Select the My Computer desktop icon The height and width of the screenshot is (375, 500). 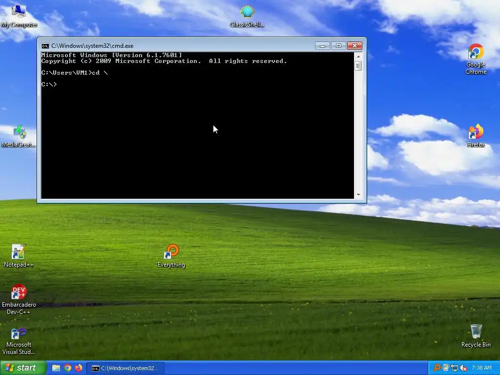coord(19,16)
